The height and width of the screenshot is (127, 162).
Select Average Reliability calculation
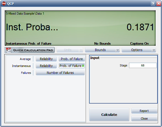[x=46, y=59]
